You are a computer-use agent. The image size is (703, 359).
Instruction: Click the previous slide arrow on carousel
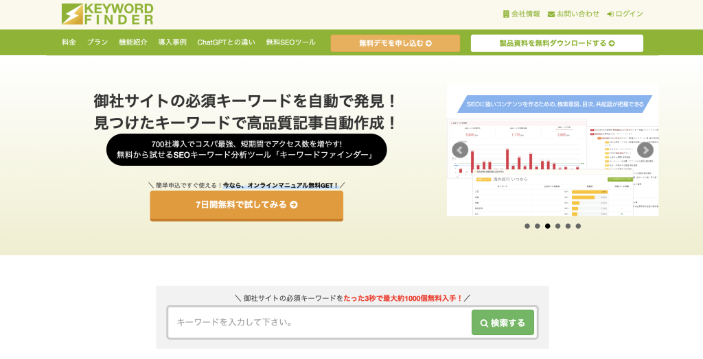(x=460, y=150)
